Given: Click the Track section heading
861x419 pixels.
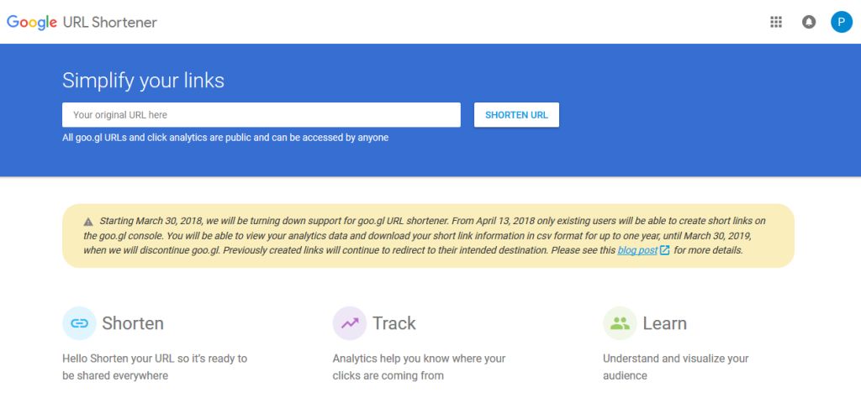Looking at the screenshot, I should click(x=394, y=323).
